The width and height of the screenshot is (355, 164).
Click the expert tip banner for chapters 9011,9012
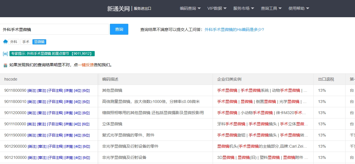52,54
